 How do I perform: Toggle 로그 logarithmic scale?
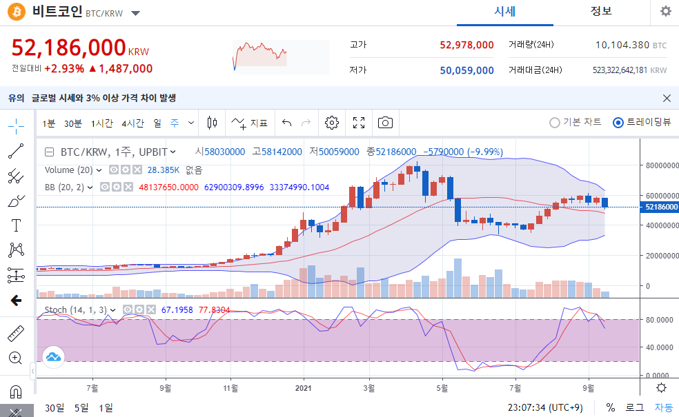[635, 407]
